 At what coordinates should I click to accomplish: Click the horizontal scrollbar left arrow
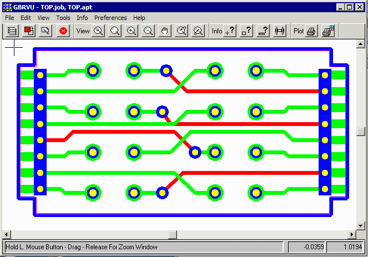pyautogui.click(x=6, y=234)
